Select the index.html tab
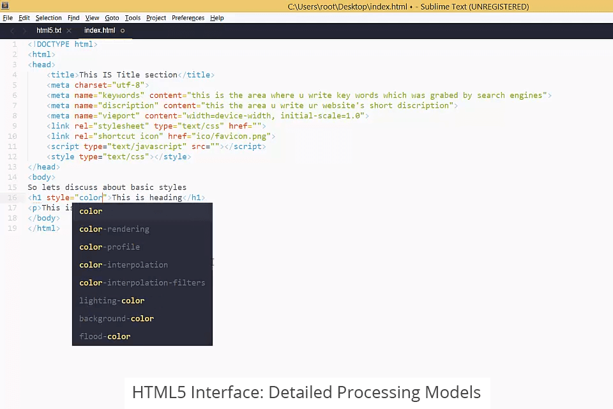Image resolution: width=613 pixels, height=409 pixels. 100,31
